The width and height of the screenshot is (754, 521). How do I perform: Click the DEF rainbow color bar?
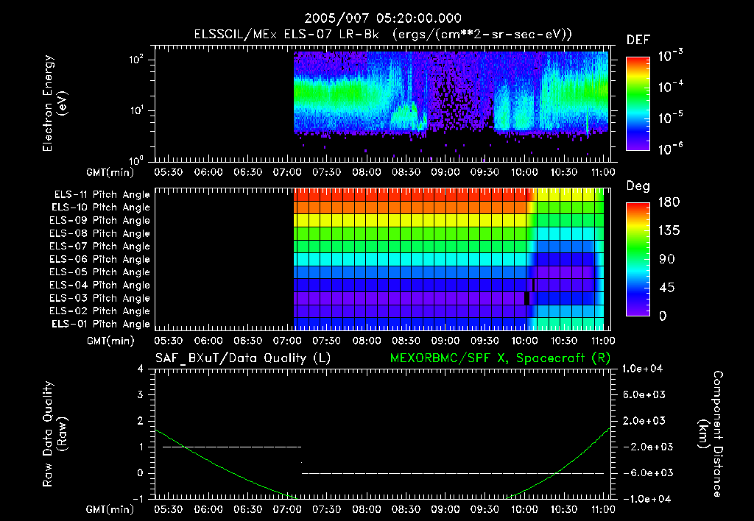coord(638,104)
